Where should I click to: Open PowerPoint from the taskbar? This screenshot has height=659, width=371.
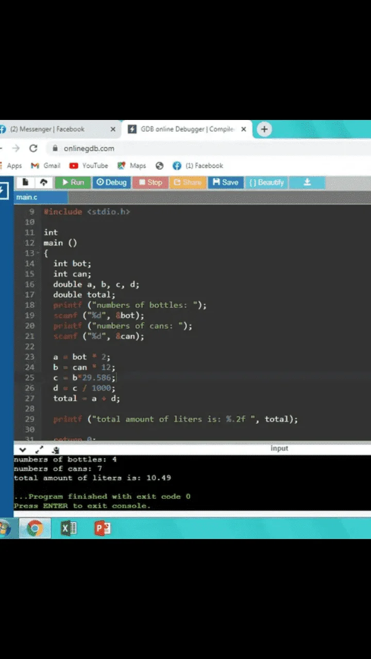pos(103,529)
